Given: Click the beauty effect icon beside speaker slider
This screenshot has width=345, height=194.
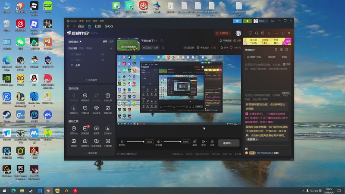Looking at the screenshot, I should tap(194, 143).
